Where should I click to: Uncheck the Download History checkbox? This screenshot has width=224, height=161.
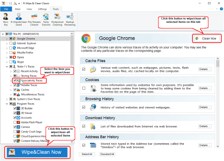(84, 126)
